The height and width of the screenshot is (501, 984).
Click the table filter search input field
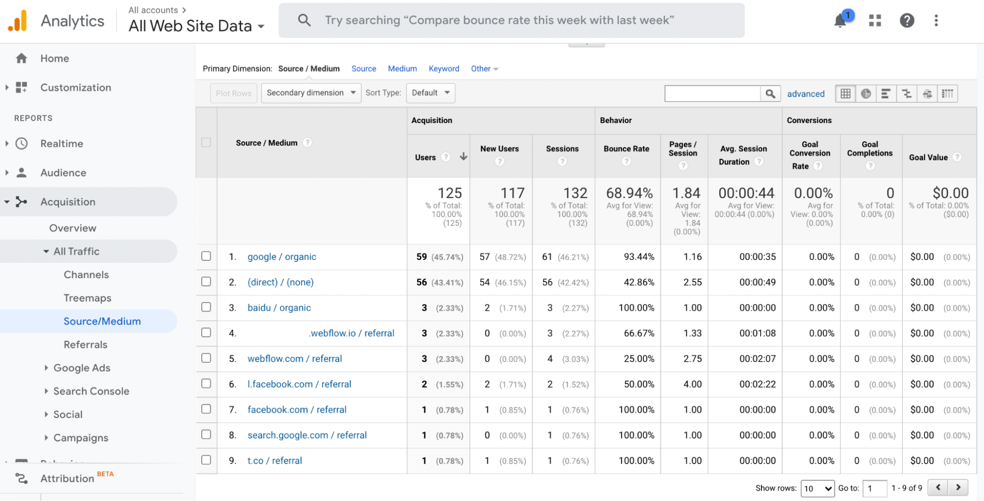pos(712,94)
